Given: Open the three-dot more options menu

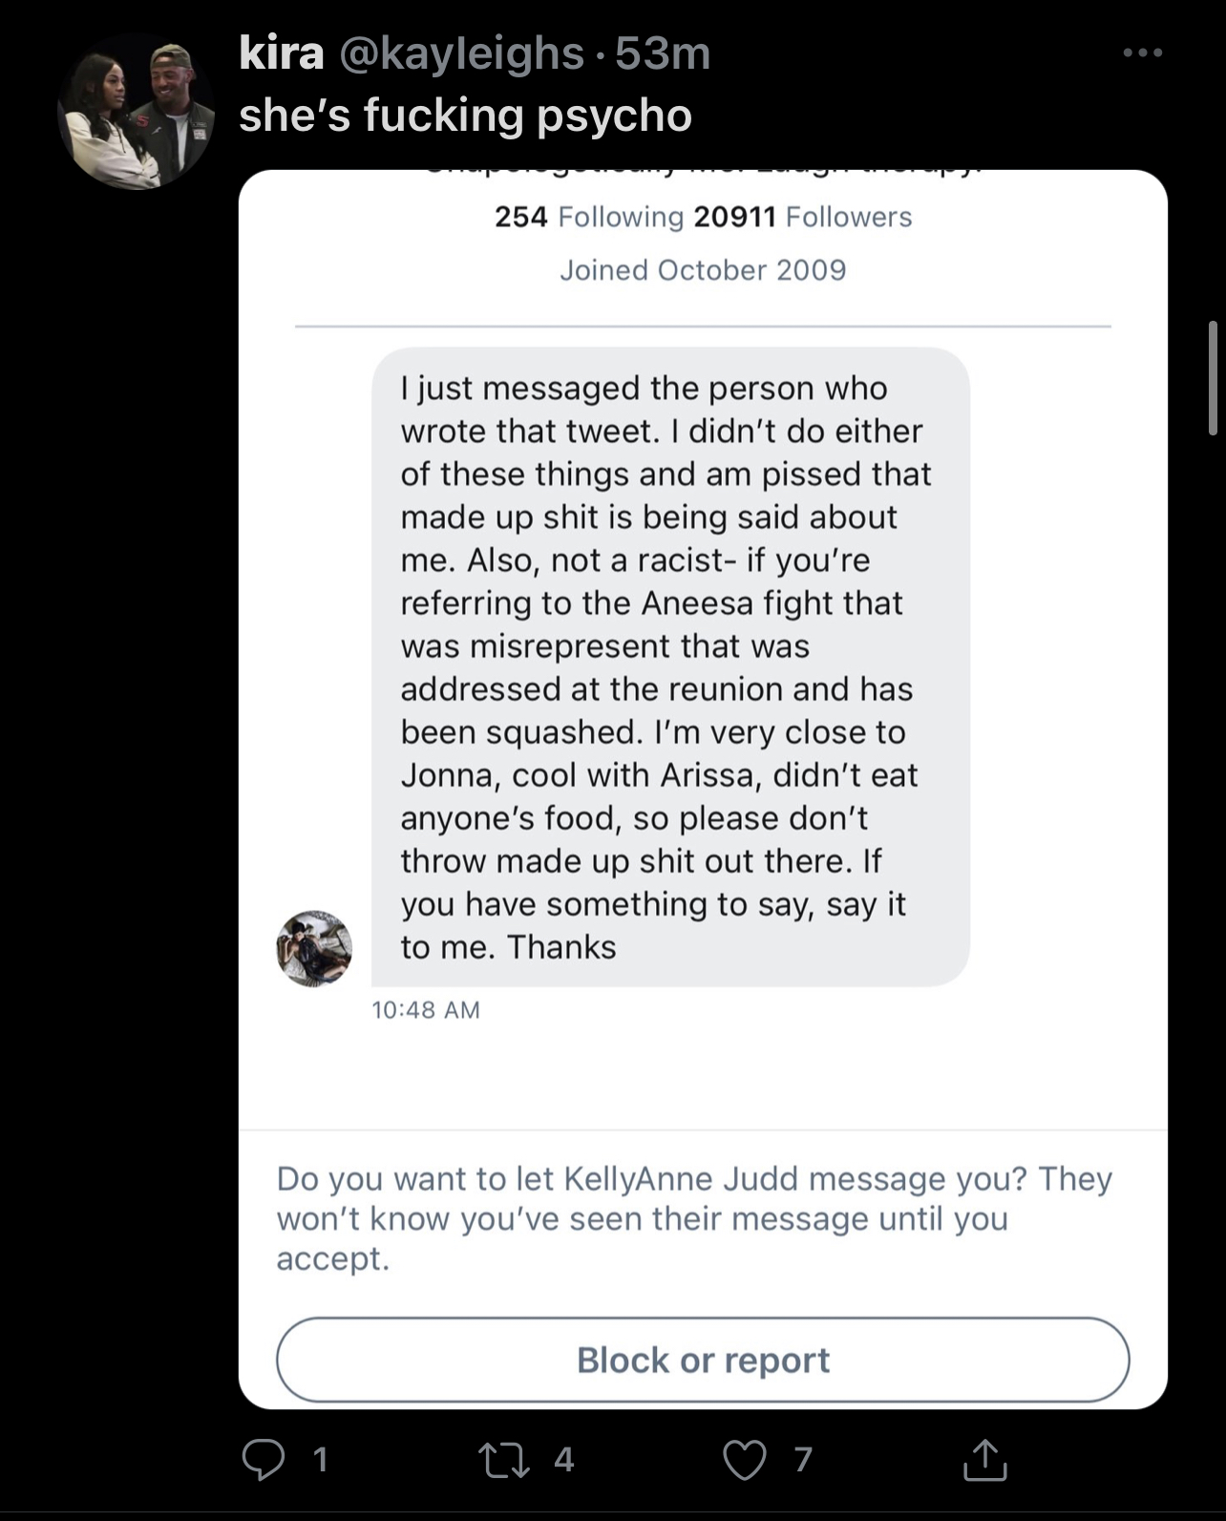Looking at the screenshot, I should point(1143,53).
